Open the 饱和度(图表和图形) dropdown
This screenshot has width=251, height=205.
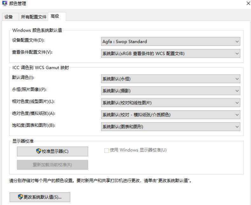point(170,127)
